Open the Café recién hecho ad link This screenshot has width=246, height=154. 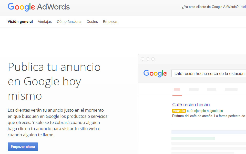(191, 105)
